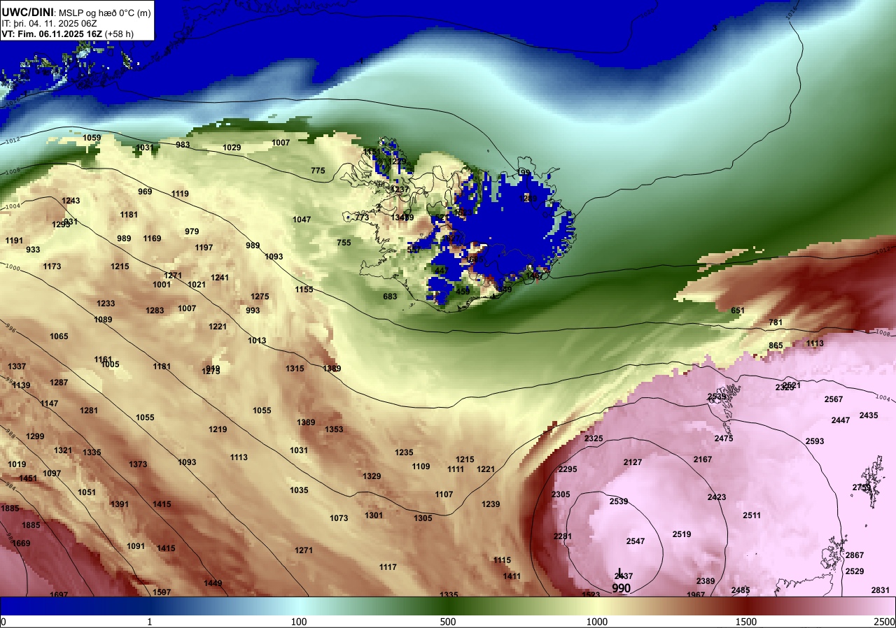Click the freezing-level value 2305
This screenshot has height=628, width=896.
tap(561, 494)
